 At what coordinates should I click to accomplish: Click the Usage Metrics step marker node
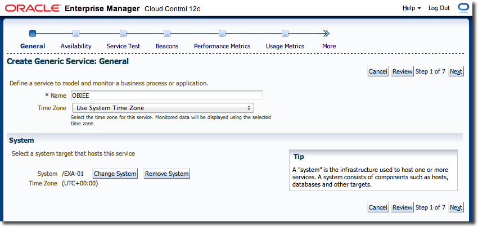[285, 33]
